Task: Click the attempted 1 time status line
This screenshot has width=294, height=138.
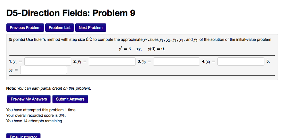Action: coord(41,110)
